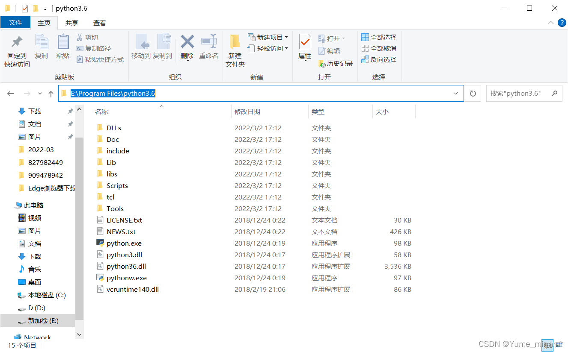
Task: Click the Move To icon
Action: pos(141,42)
